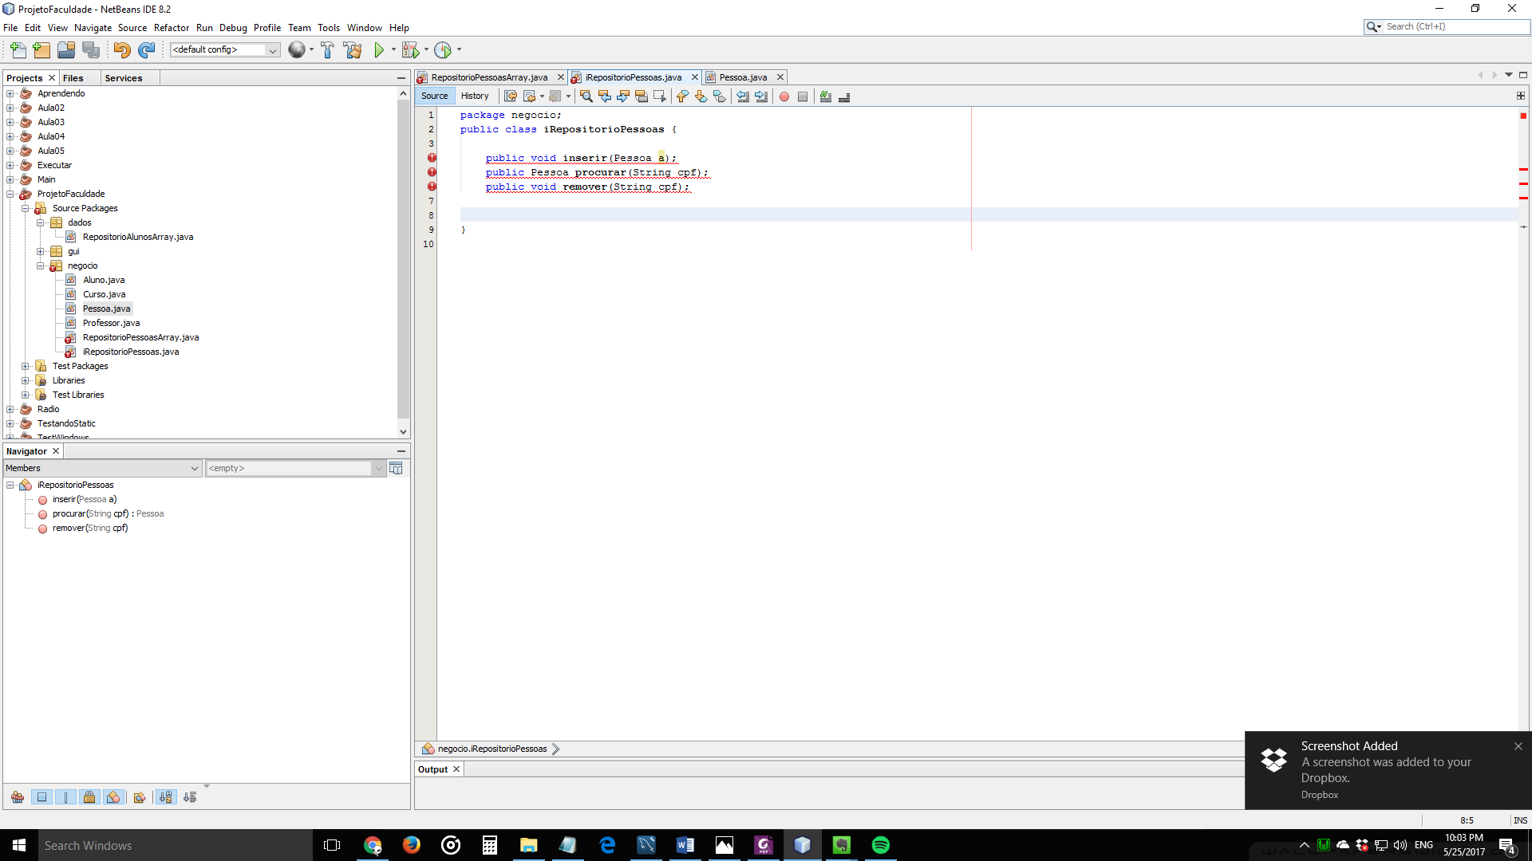This screenshot has width=1532, height=861.
Task: Open the Refactor menu
Action: click(x=171, y=28)
